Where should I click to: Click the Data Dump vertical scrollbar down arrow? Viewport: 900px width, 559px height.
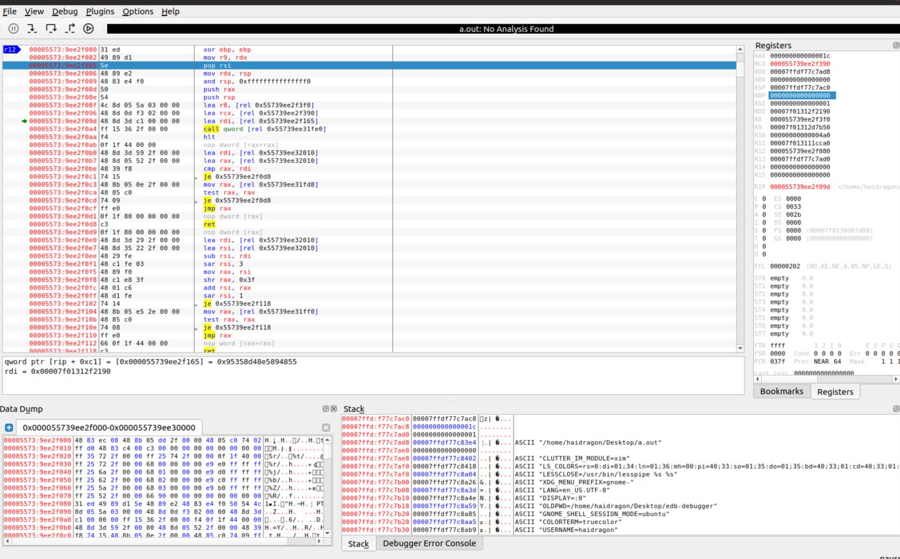coord(328,532)
